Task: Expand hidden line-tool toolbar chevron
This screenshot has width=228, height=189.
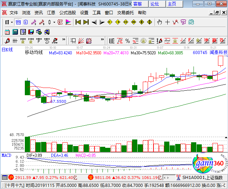Action: click(64, 39)
